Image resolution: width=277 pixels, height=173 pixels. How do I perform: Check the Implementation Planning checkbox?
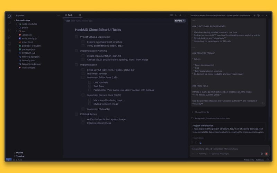76,51
